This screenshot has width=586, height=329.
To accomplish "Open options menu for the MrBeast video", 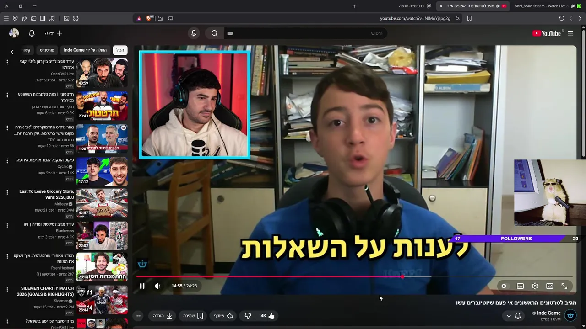I will click(7, 192).
